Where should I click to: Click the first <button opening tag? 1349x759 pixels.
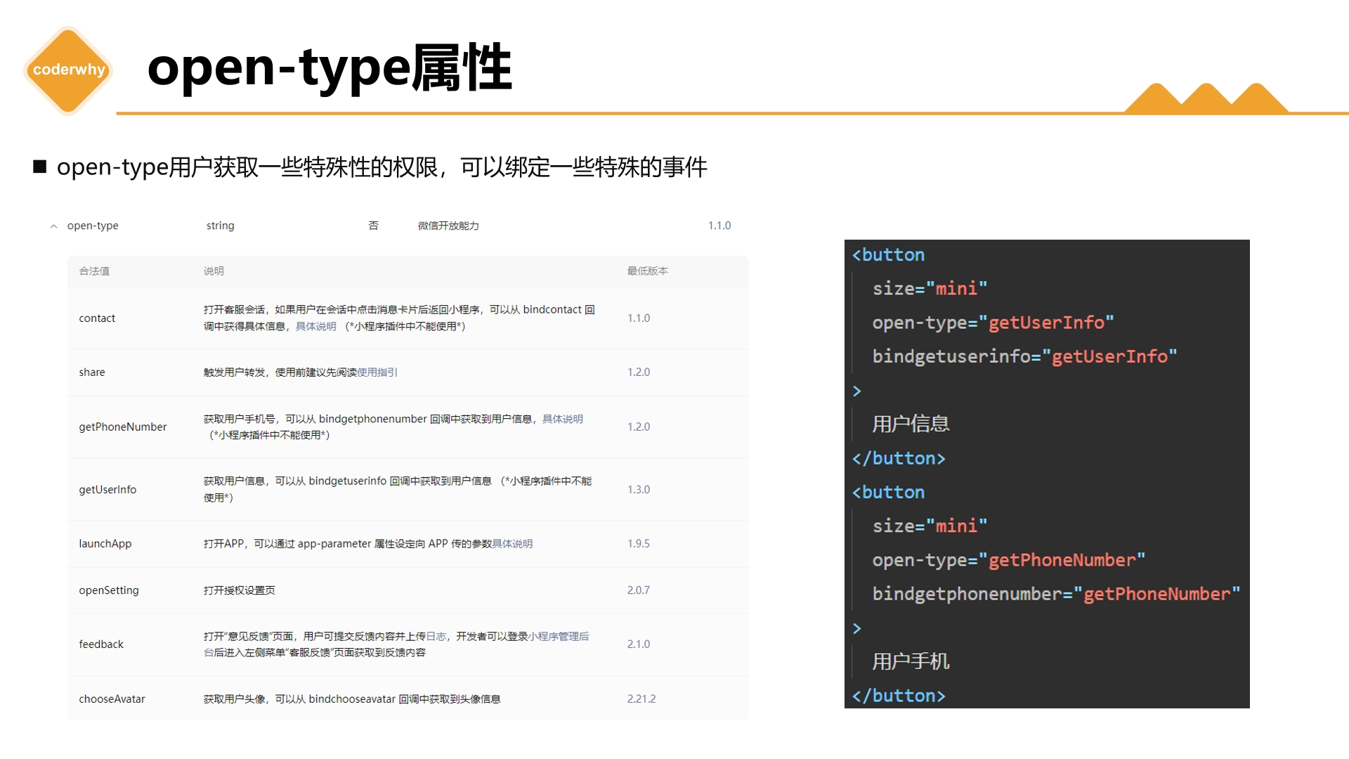[888, 254]
